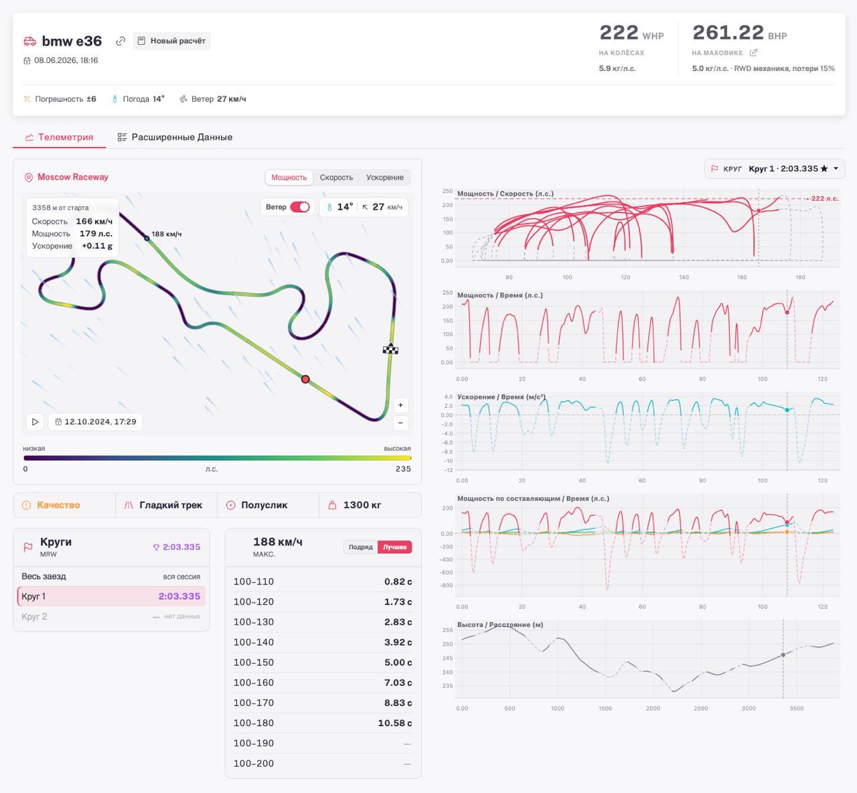The width and height of the screenshot is (857, 793).
Task: Toggle the Ветер wind switch
Action: 300,207
